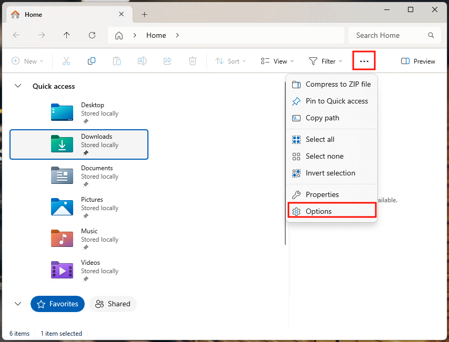Image resolution: width=449 pixels, height=342 pixels.
Task: Collapse the Quick access section
Action: pos(18,86)
